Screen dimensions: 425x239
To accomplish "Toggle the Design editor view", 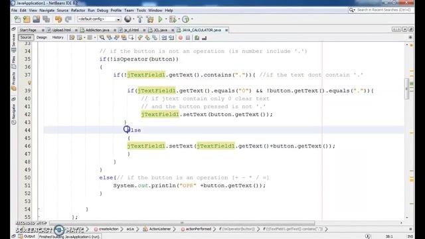I will coord(42,37).
